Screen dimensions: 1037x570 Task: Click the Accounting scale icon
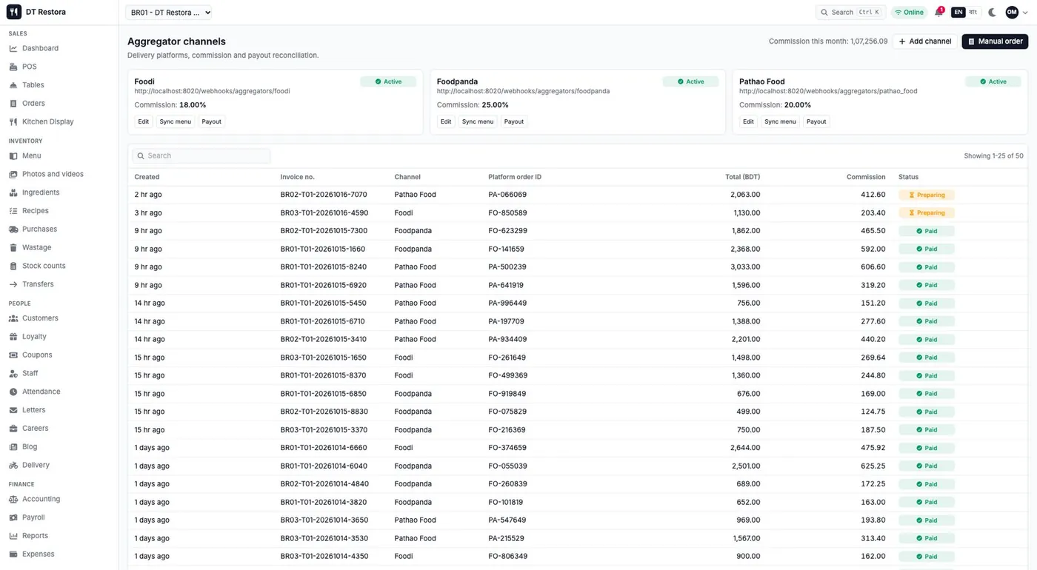[13, 499]
